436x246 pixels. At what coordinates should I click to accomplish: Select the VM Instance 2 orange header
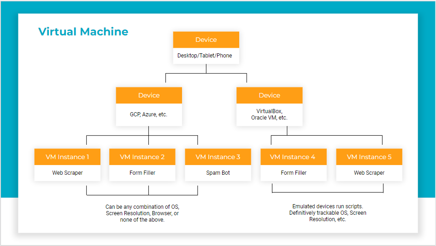[x=142, y=157]
